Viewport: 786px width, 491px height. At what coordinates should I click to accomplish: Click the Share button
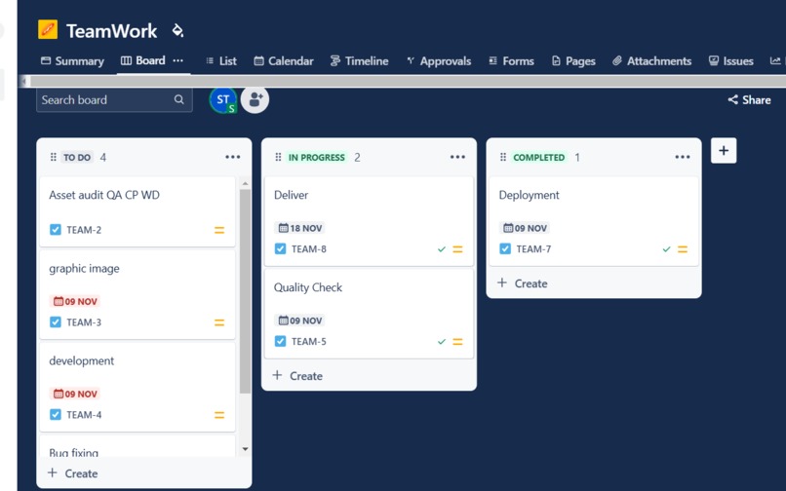749,99
